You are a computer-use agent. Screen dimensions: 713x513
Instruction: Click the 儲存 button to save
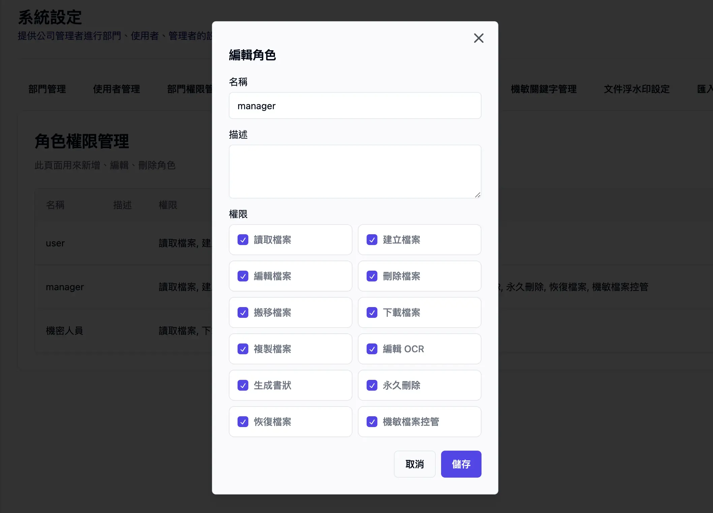pyautogui.click(x=461, y=464)
